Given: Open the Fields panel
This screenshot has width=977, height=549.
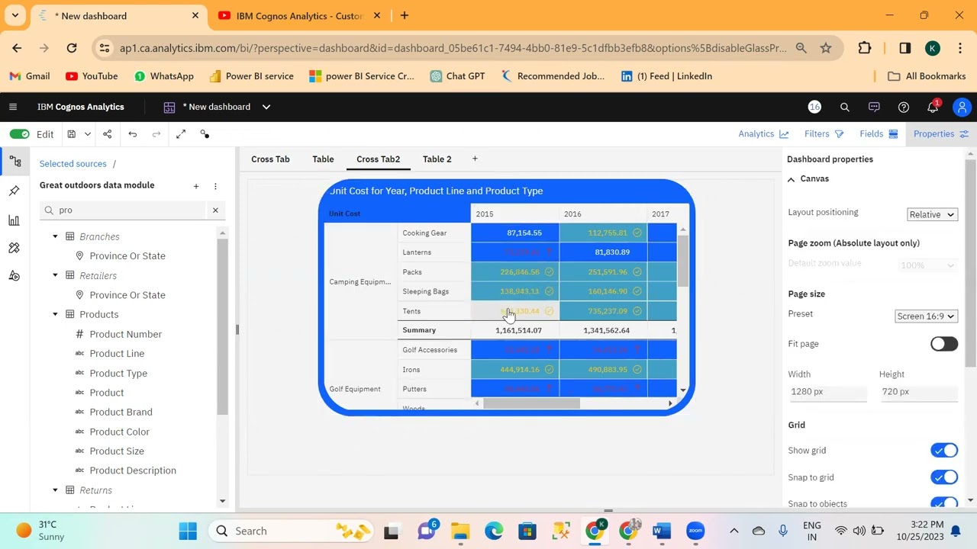Looking at the screenshot, I should 879,134.
